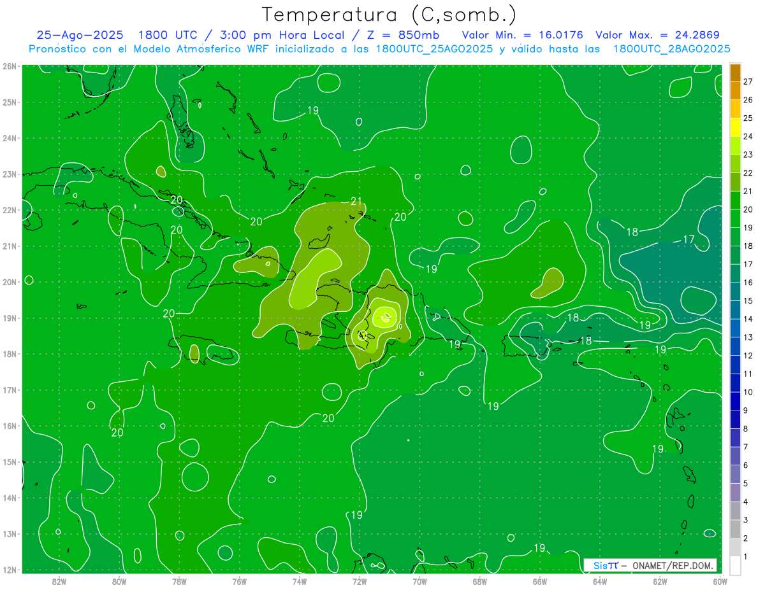Click the '76W' longitude axis label

239,581
